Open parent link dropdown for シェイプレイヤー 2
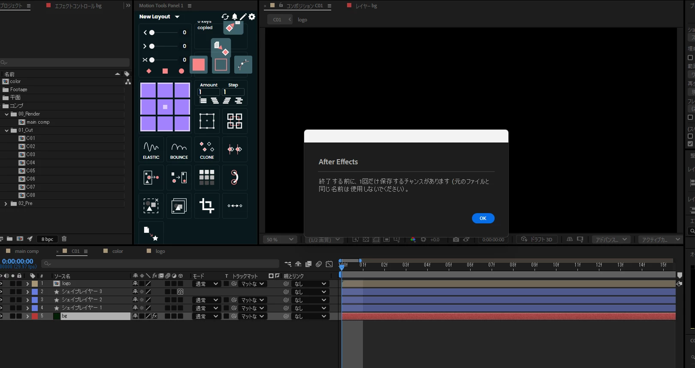This screenshot has height=368, width=695. click(x=311, y=300)
